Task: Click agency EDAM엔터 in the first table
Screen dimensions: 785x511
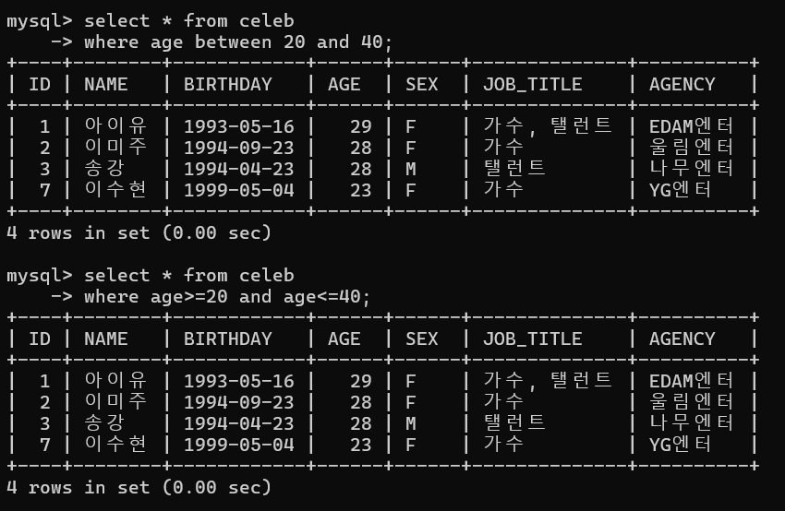Action: tap(691, 126)
